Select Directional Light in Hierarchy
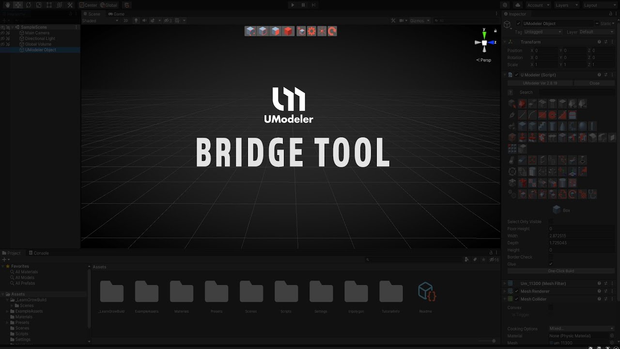The height and width of the screenshot is (349, 620). pyautogui.click(x=40, y=38)
